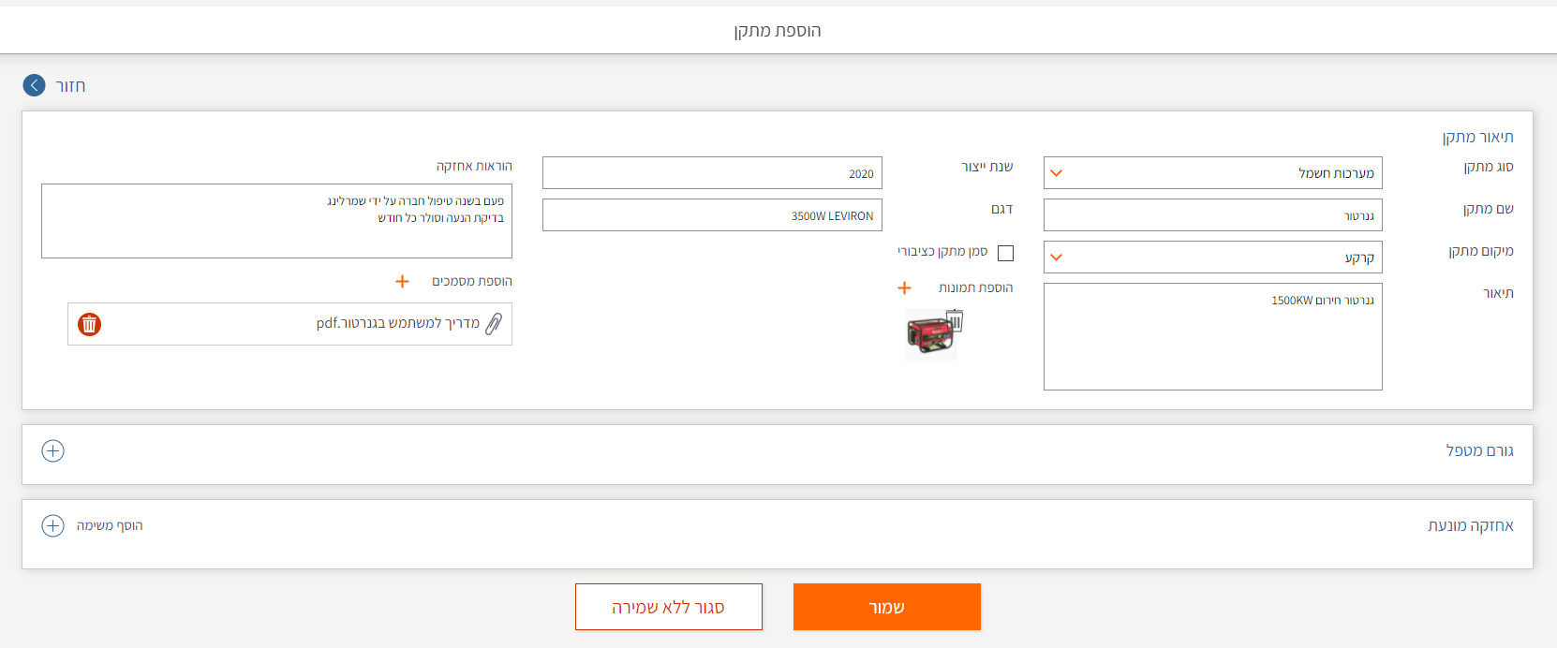Open the סוג מתקן dropdown
Image resolution: width=1557 pixels, height=648 pixels.
pos(1212,173)
